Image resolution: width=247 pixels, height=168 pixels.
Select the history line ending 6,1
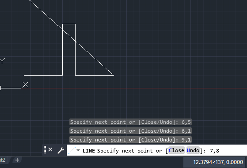[130, 131]
